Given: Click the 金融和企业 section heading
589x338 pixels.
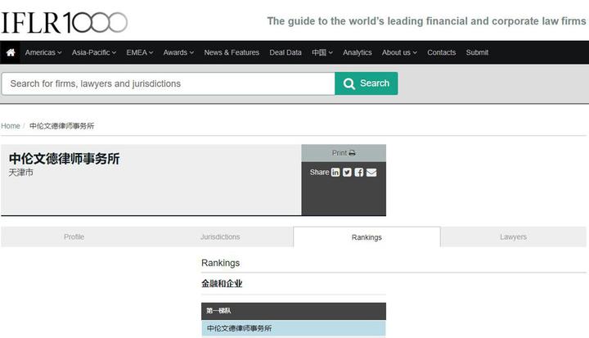Looking at the screenshot, I should coord(222,283).
